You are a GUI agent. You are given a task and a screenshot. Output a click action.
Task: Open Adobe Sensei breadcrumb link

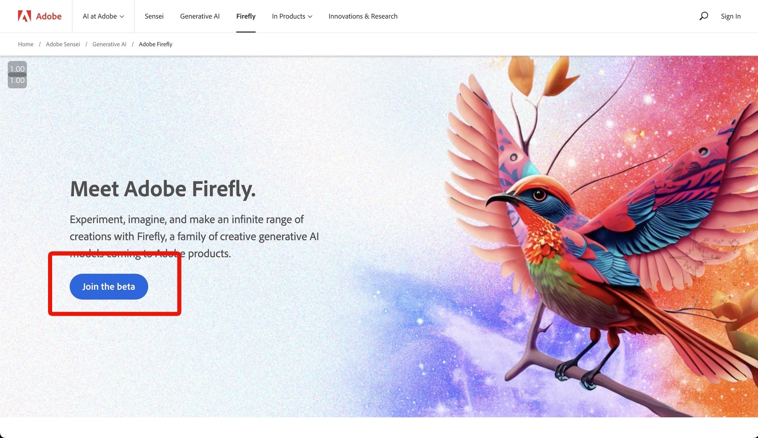coord(63,44)
